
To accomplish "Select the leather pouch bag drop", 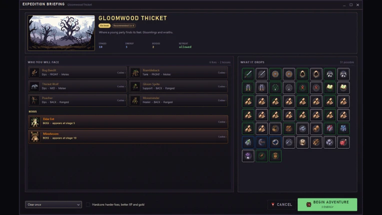I will click(x=275, y=128).
